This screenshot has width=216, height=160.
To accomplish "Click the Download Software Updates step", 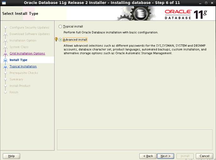I will pos(29,34).
